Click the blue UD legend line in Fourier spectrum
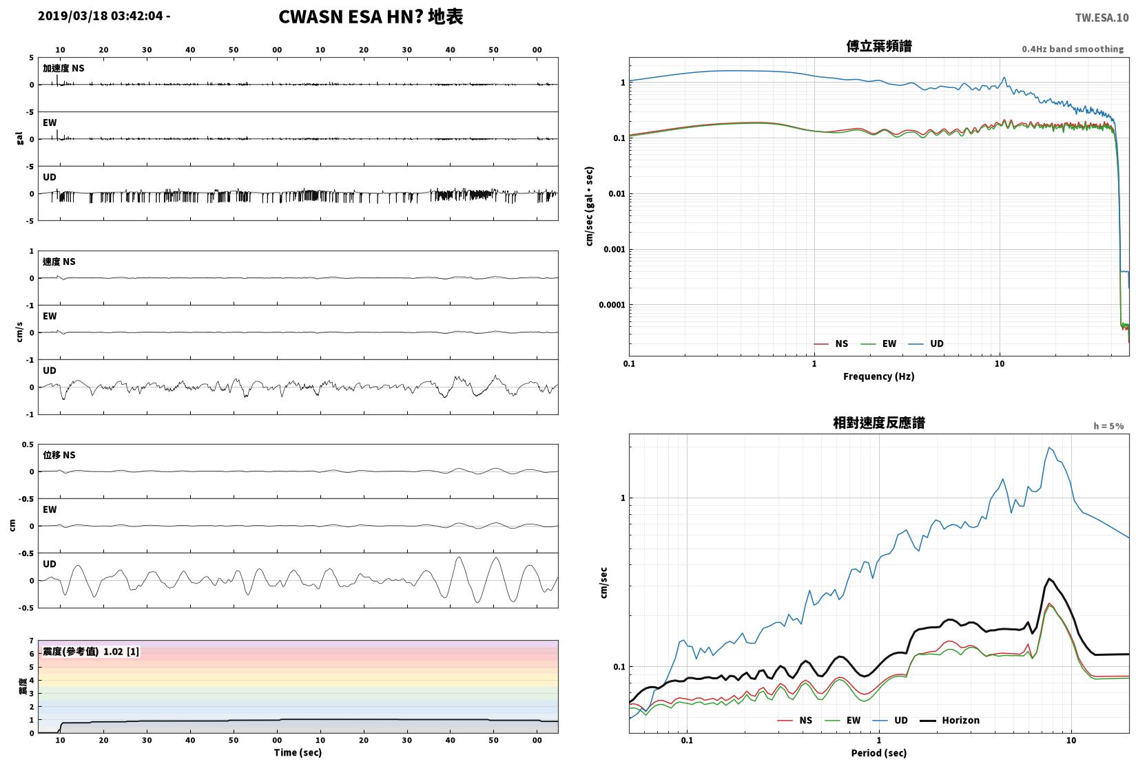 pyautogui.click(x=916, y=344)
